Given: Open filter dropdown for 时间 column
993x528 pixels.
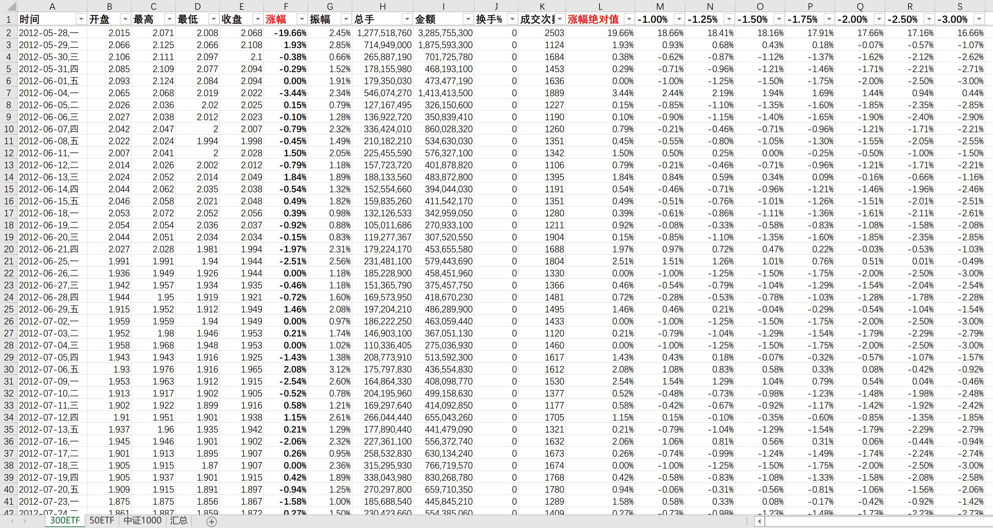Looking at the screenshot, I should [x=81, y=19].
